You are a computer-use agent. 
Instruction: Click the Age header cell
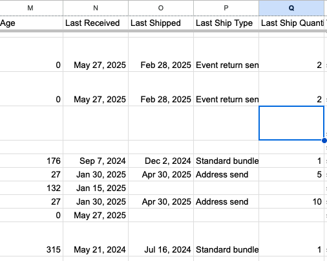pos(31,23)
